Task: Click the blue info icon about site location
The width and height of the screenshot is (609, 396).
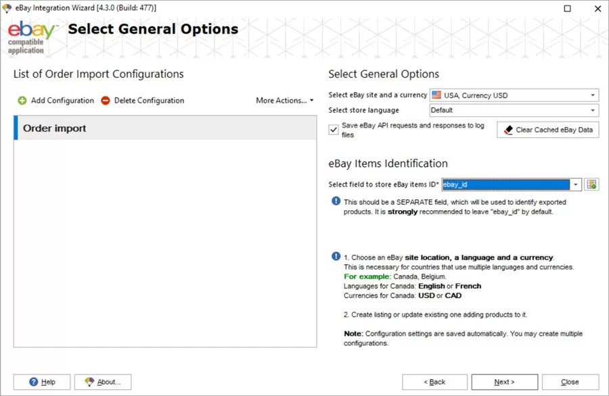Action: 334,255
